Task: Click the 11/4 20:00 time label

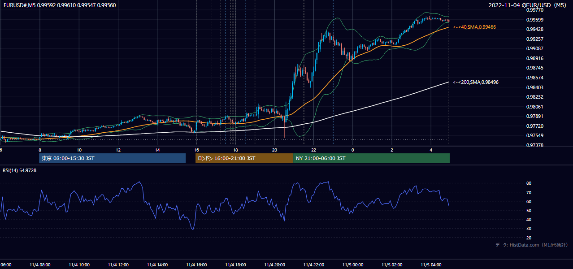Action: (274, 265)
